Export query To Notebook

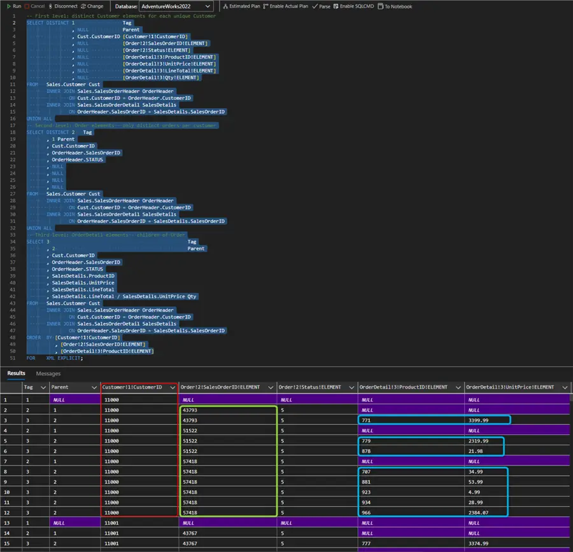pyautogui.click(x=395, y=6)
